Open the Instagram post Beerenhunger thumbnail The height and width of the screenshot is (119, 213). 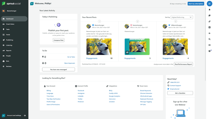tap(137, 47)
